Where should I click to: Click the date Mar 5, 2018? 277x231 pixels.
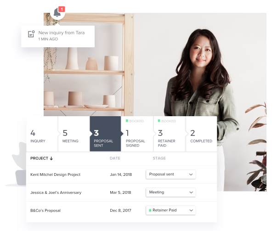[x=120, y=192]
